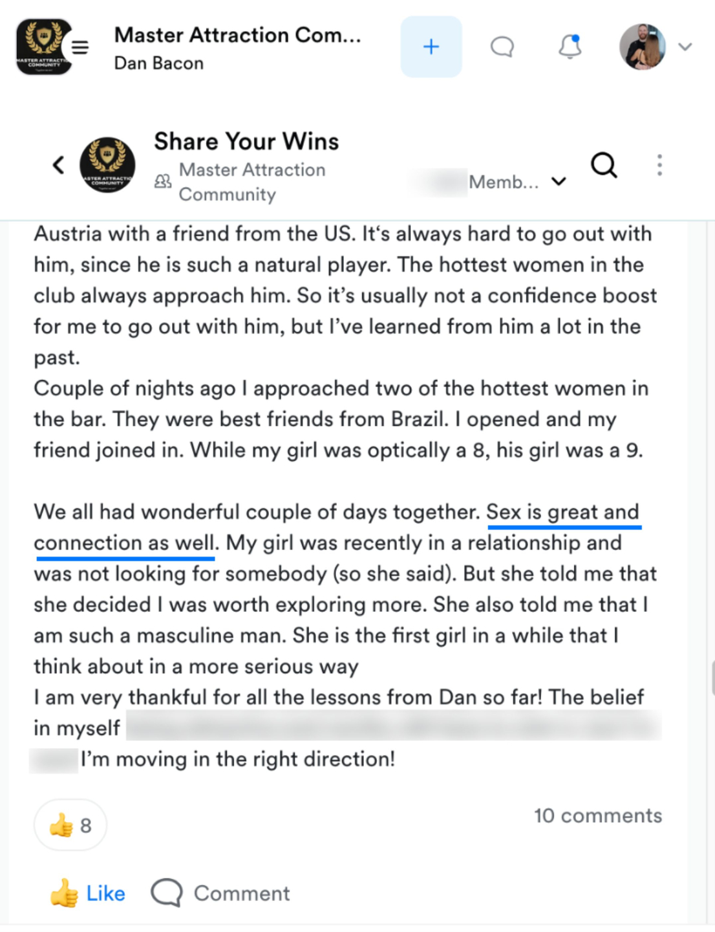
Task: Click the Comment button
Action: (x=220, y=893)
